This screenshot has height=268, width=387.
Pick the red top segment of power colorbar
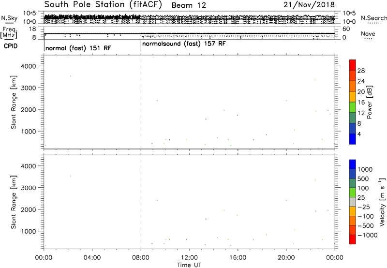click(x=353, y=65)
